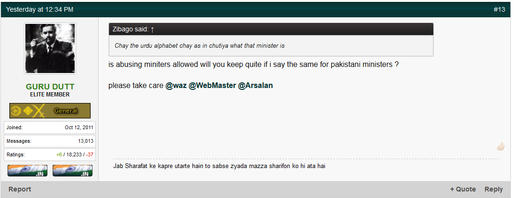This screenshot has width=516, height=198.
Task: Open @WebMaster mention profile
Action: point(212,86)
